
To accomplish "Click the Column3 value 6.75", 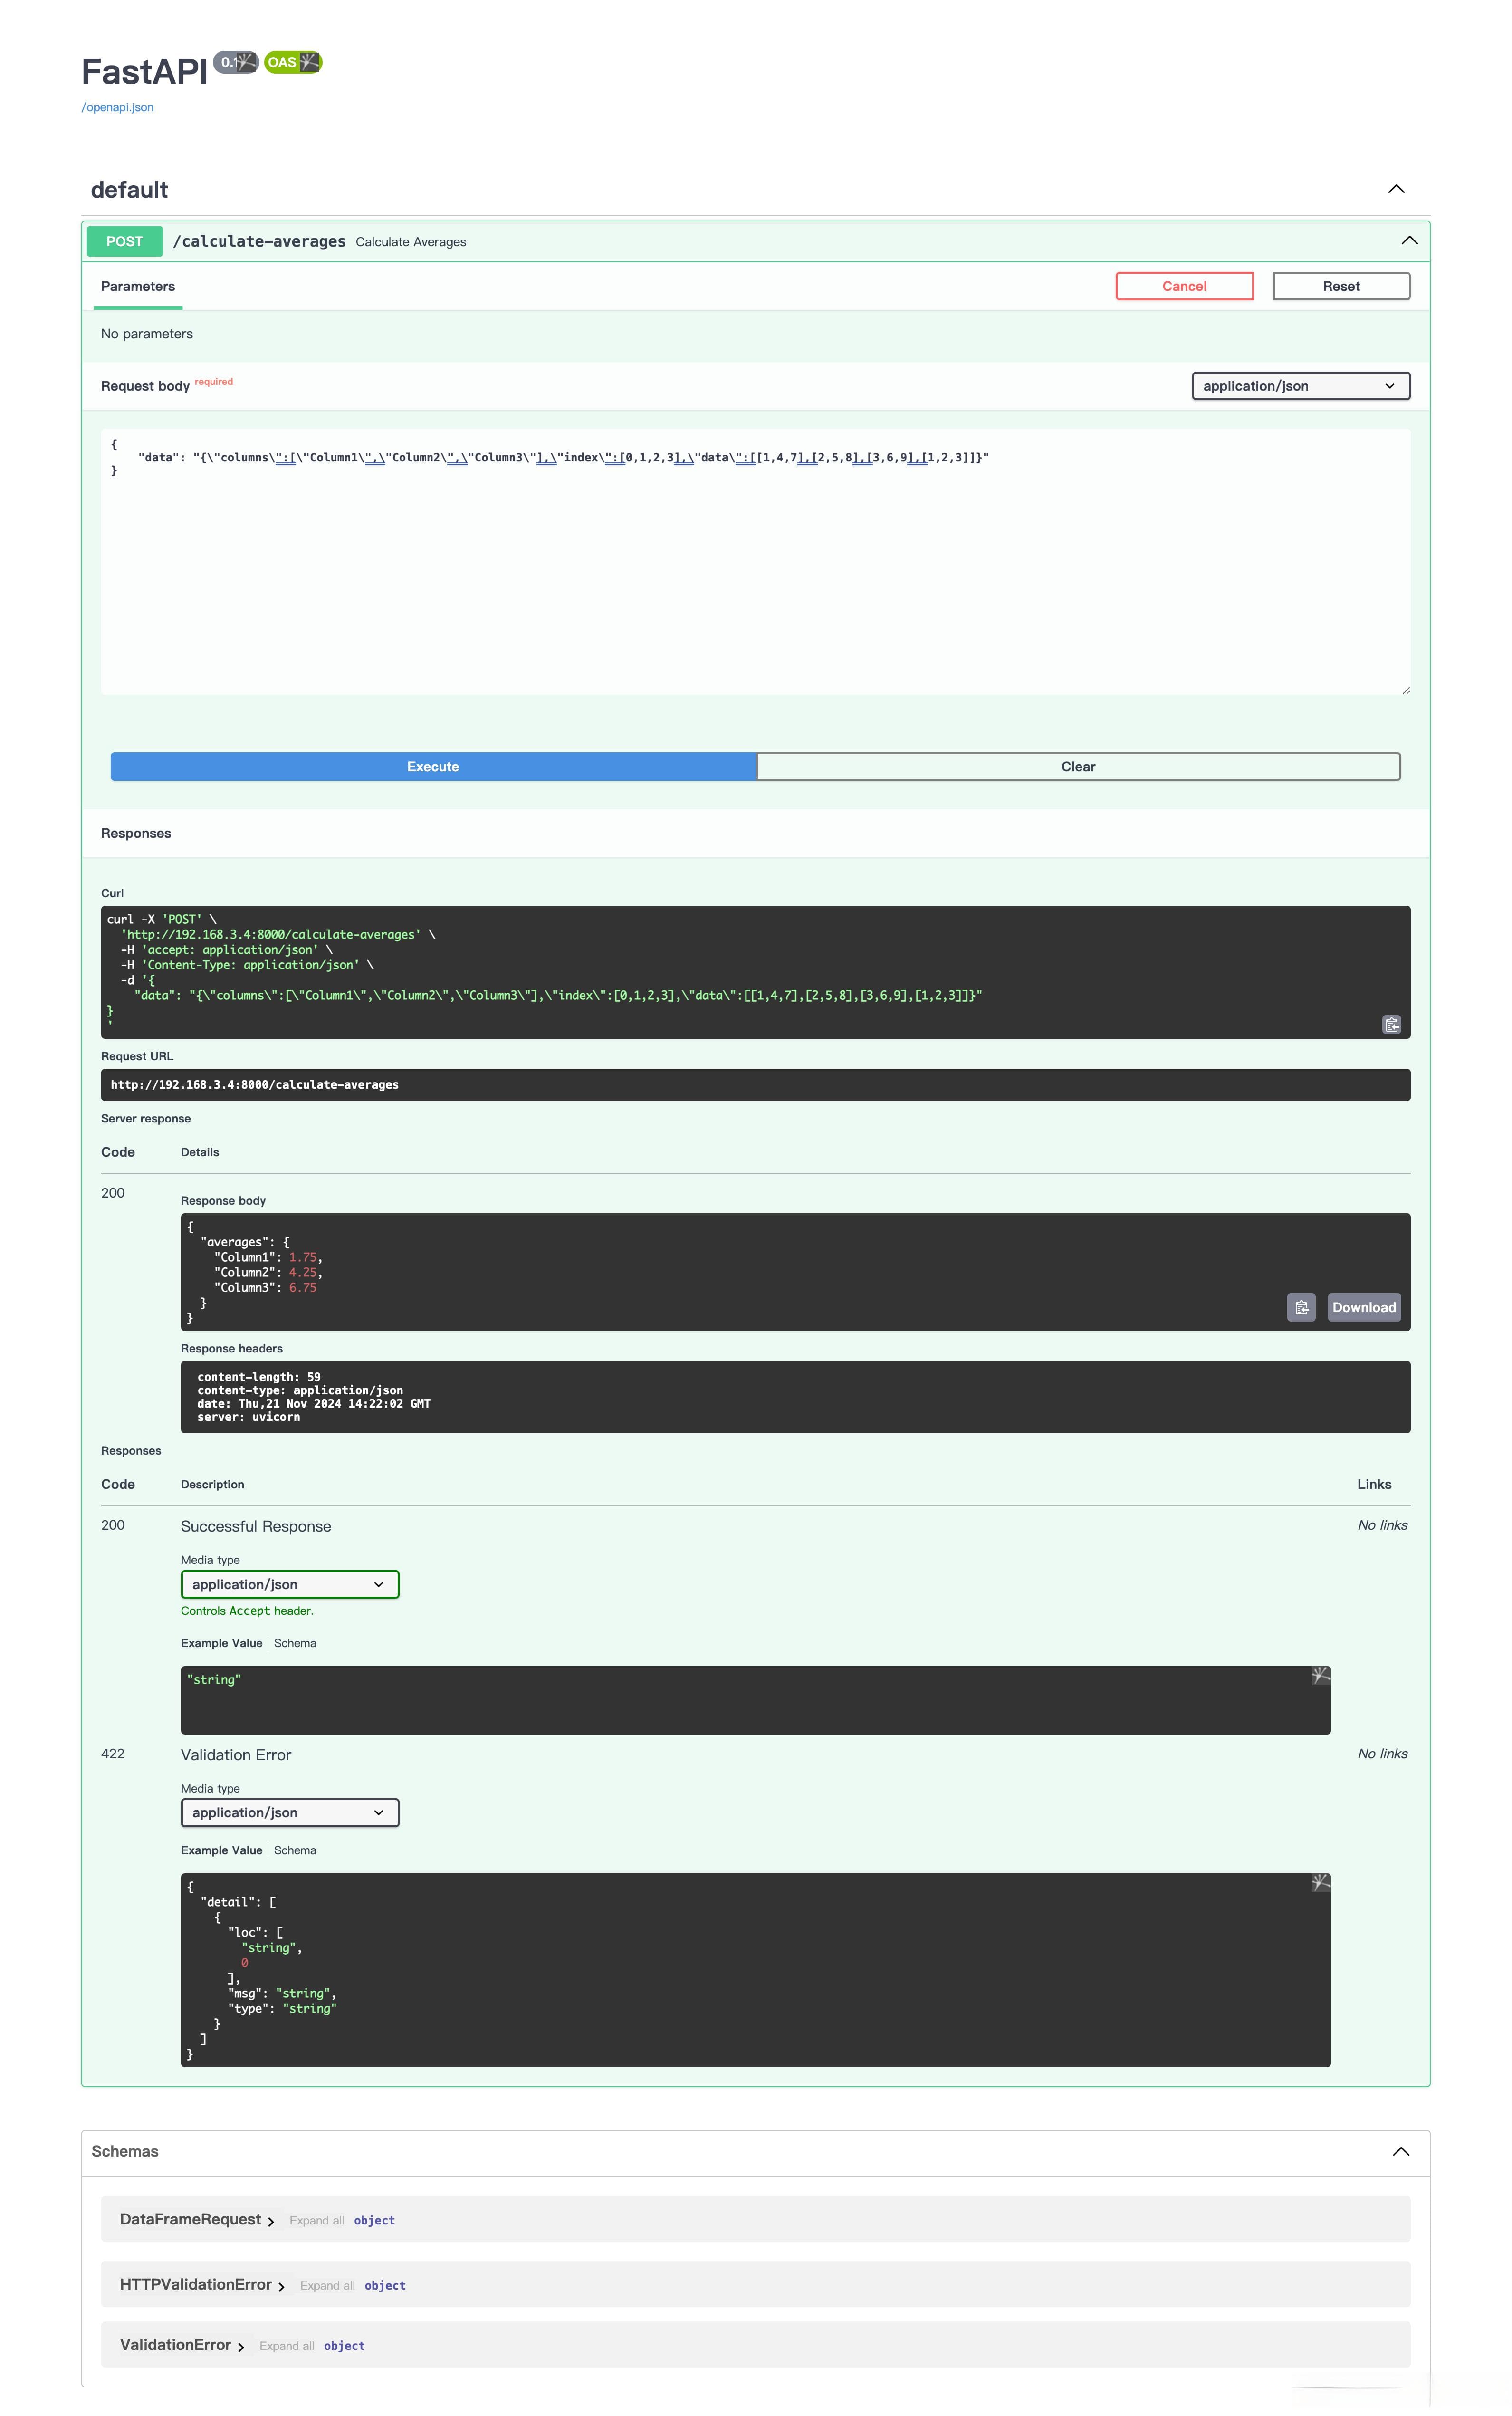I will 303,1287.
